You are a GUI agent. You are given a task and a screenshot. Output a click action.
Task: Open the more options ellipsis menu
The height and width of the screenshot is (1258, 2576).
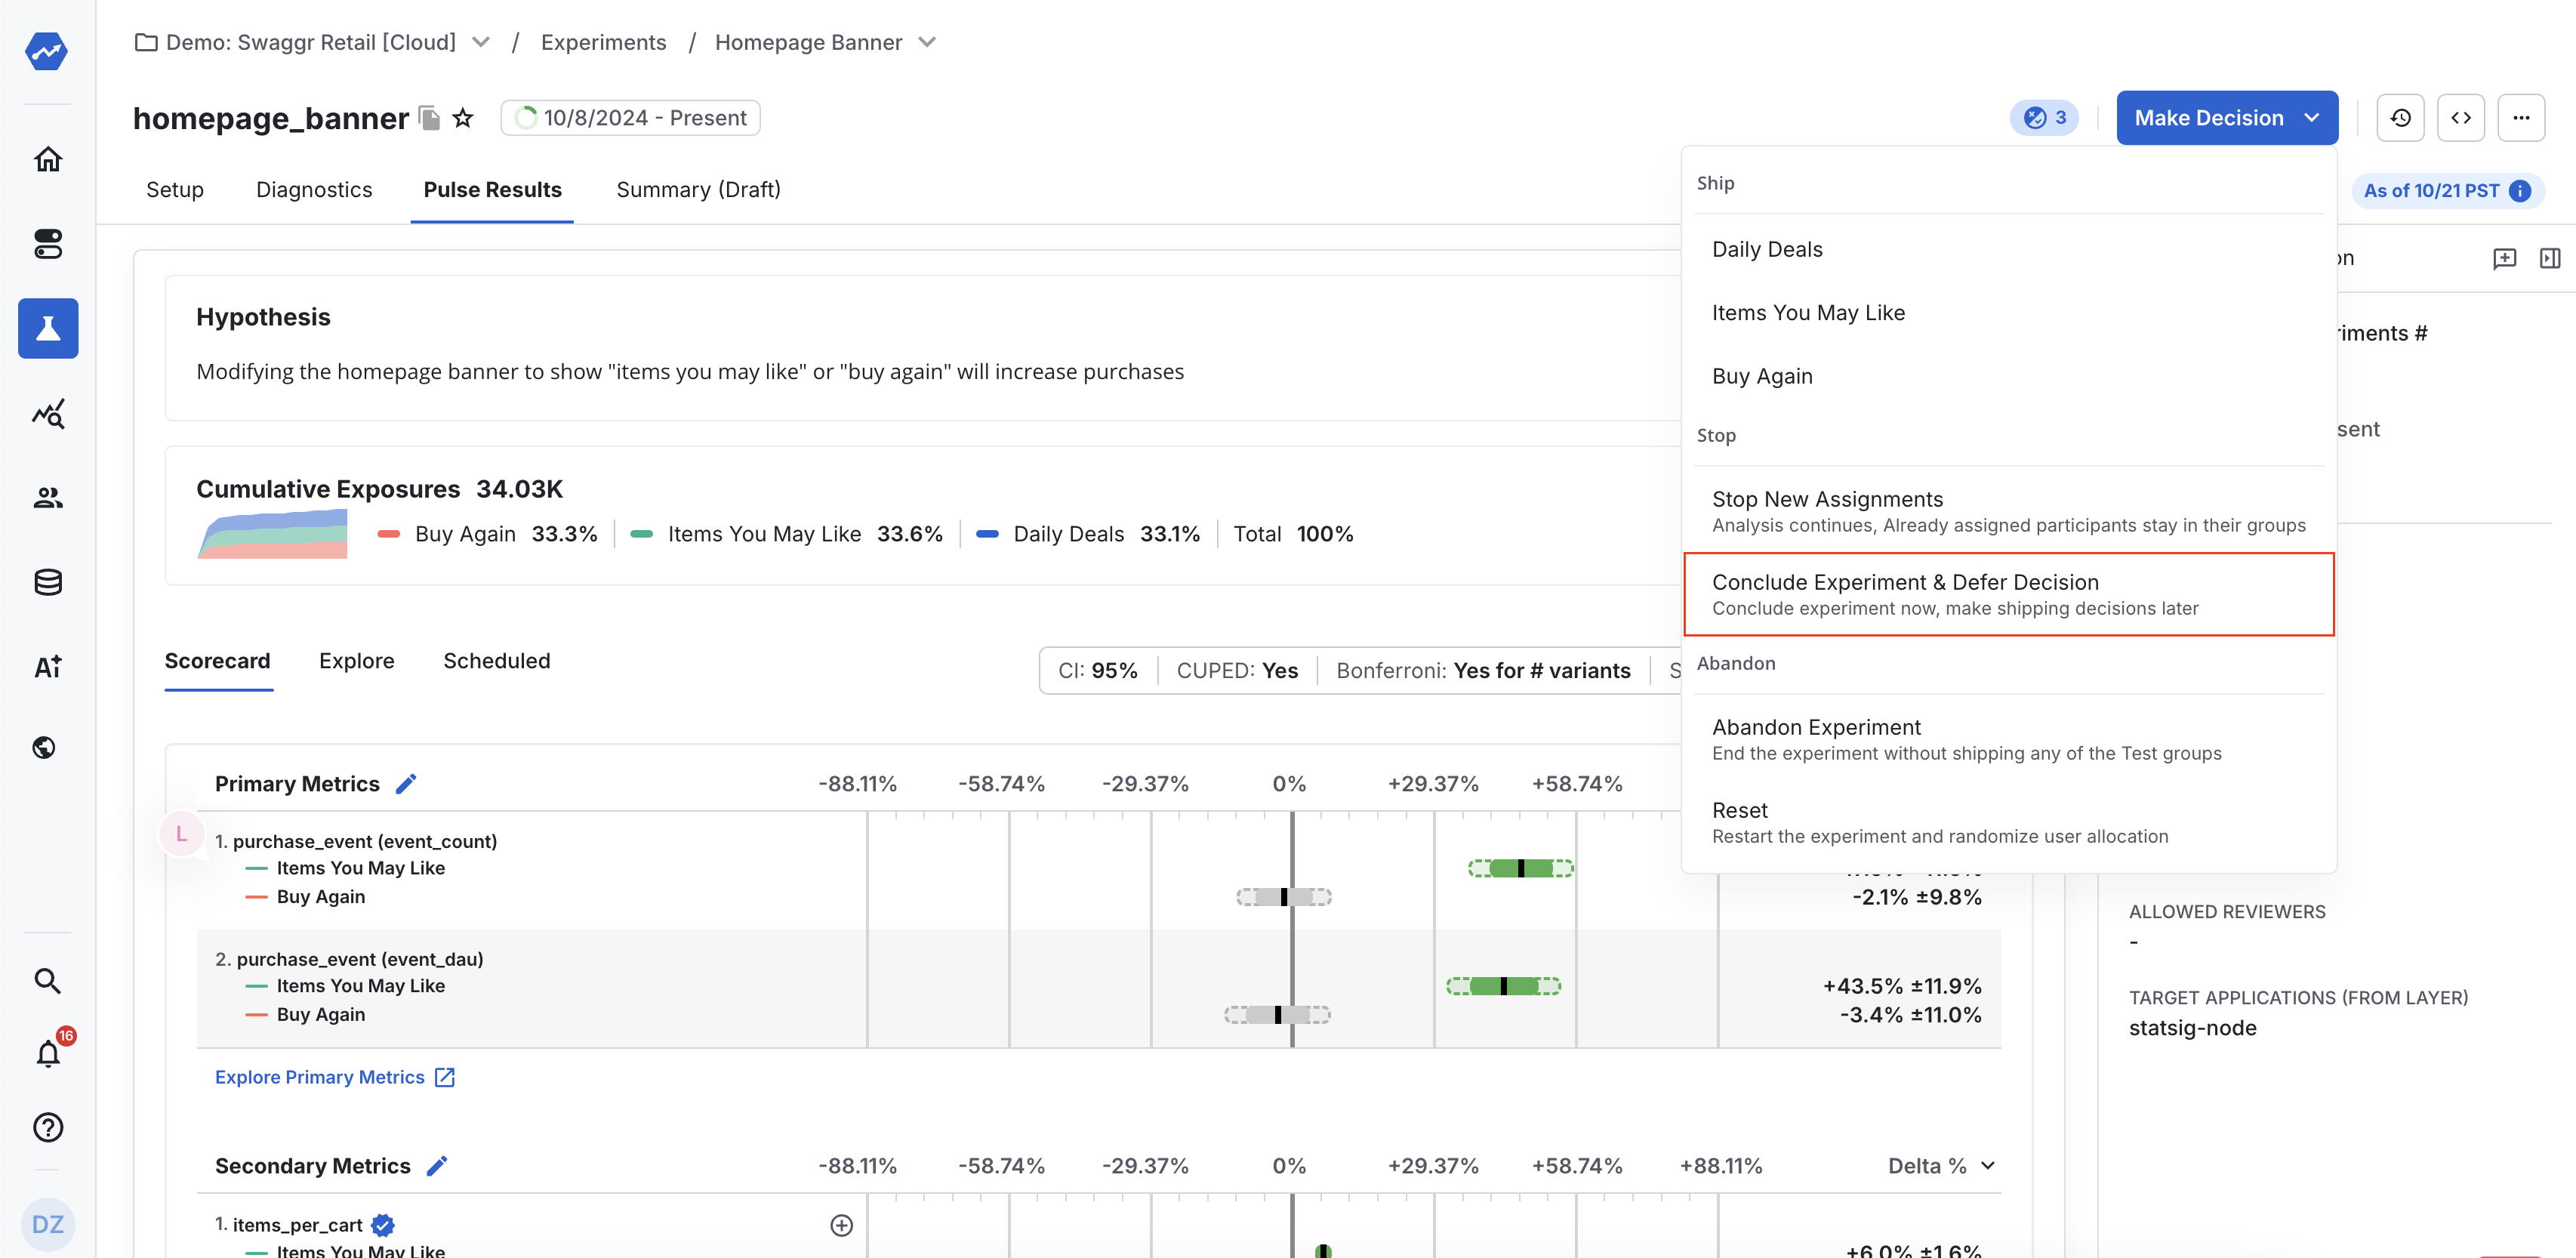click(2521, 118)
